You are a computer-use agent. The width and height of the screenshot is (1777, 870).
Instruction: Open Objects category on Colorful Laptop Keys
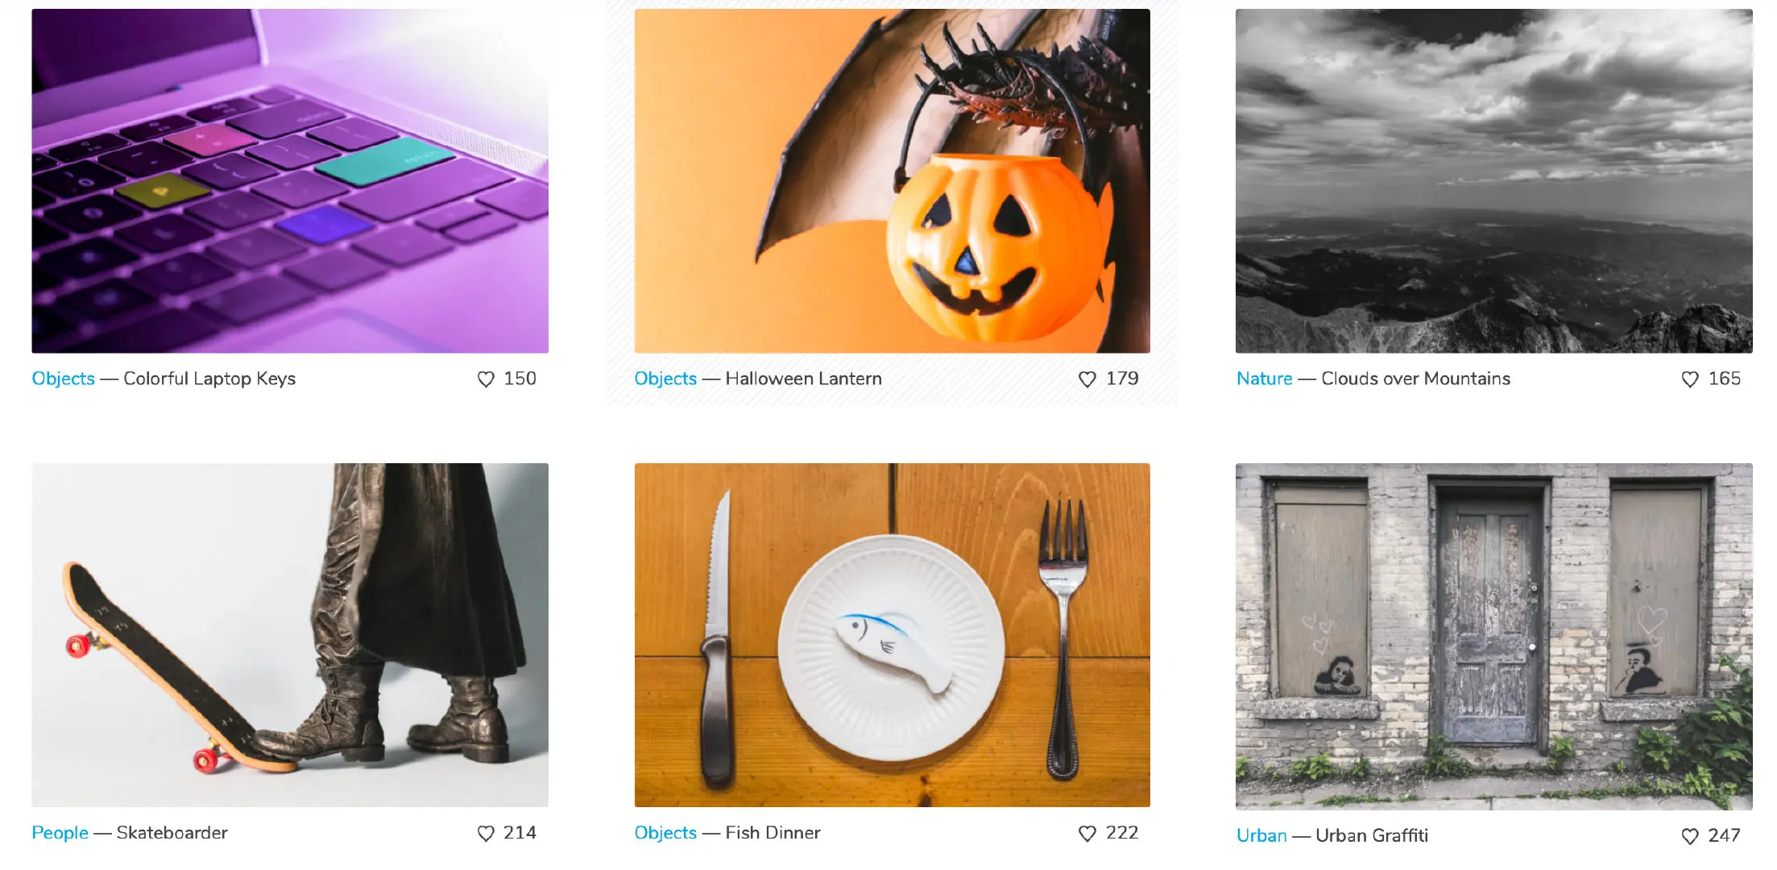[x=63, y=379]
